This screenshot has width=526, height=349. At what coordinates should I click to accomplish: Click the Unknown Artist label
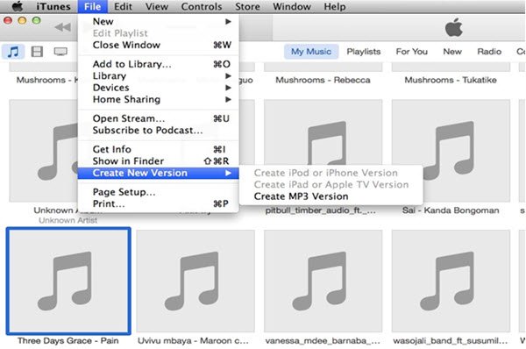click(x=68, y=220)
